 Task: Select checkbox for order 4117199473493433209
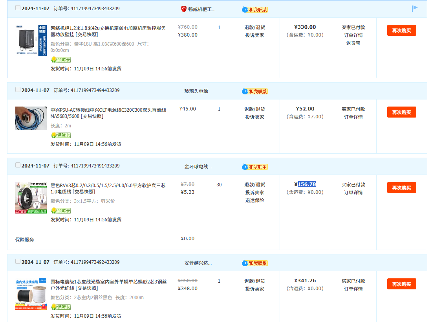18,8
